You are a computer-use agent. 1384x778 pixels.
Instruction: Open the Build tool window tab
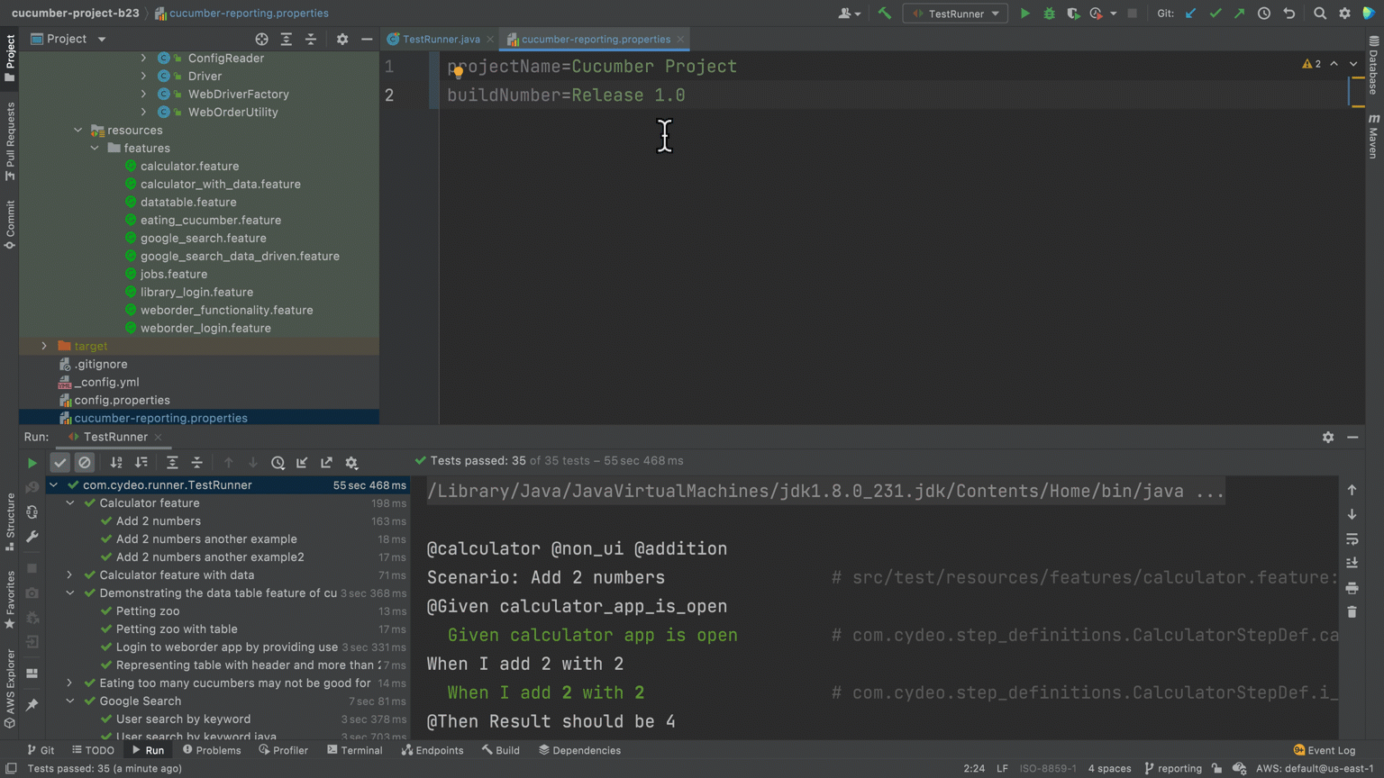click(x=501, y=750)
